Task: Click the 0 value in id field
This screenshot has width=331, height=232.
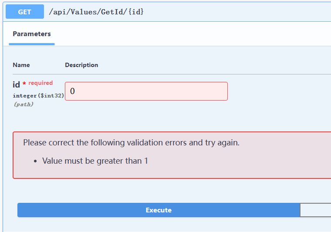Action: [72, 91]
